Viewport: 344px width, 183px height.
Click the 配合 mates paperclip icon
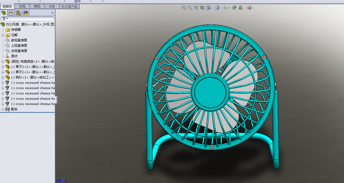tap(8, 109)
